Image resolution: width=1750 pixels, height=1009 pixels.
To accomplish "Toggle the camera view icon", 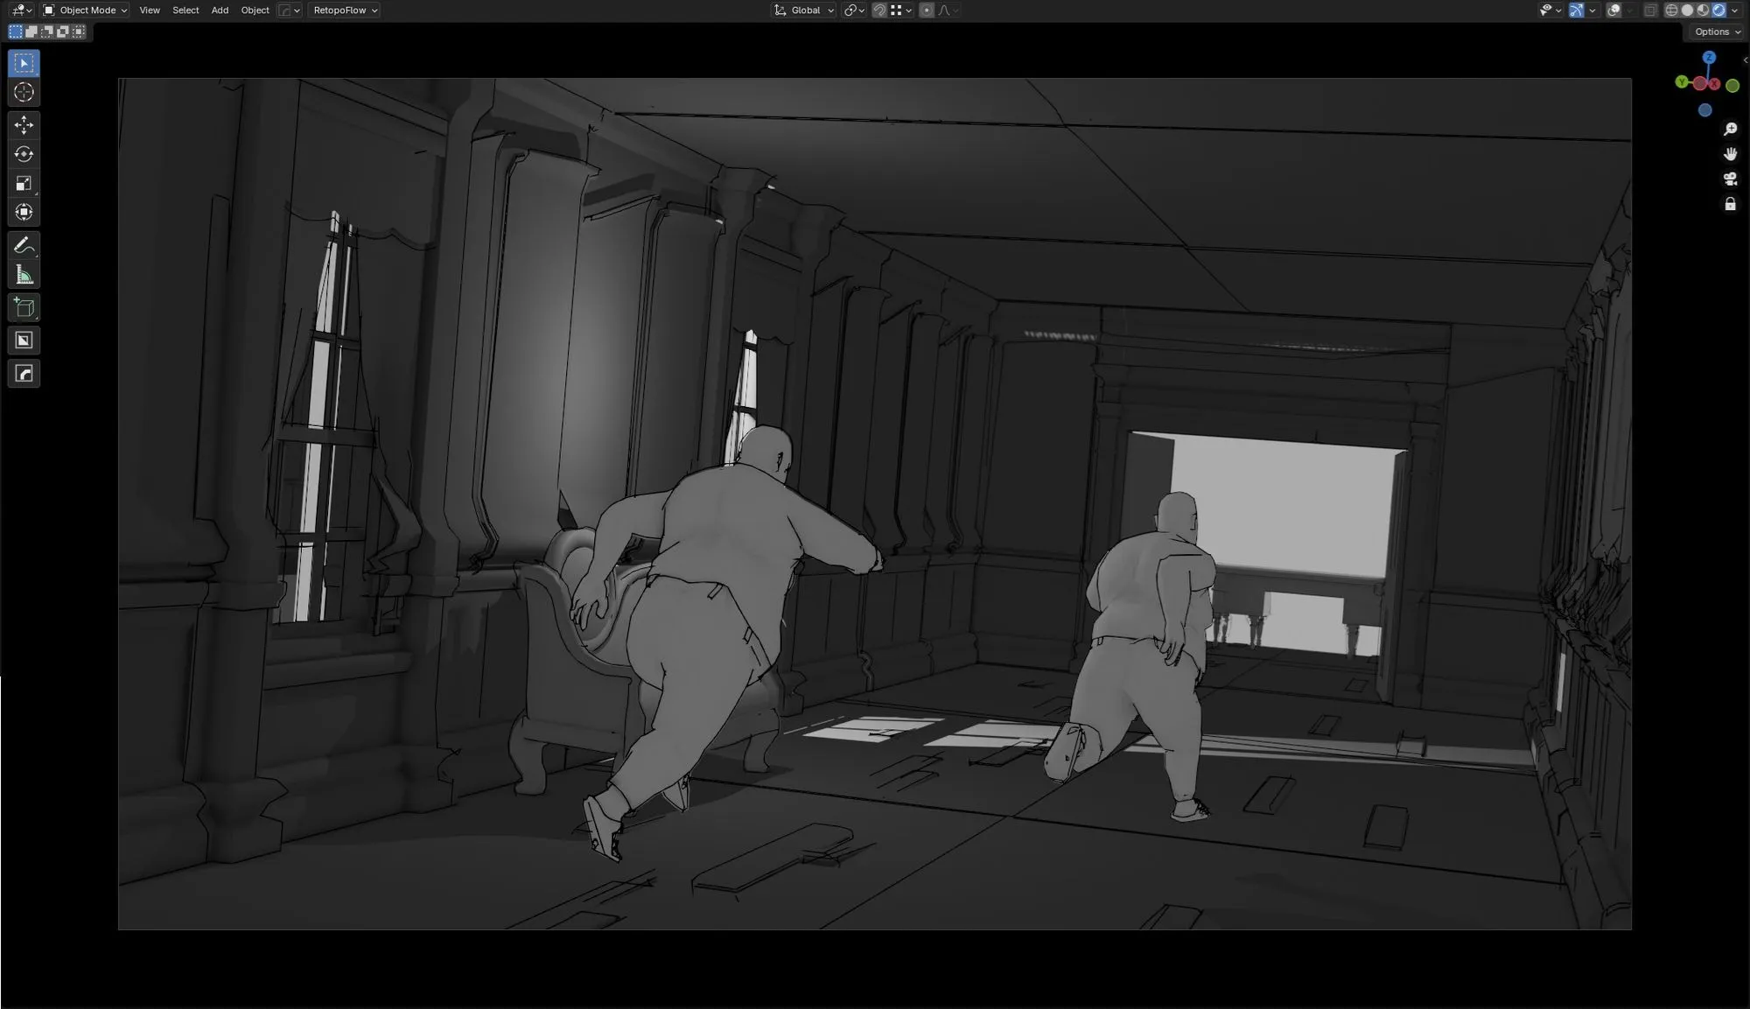I will [x=1730, y=179].
